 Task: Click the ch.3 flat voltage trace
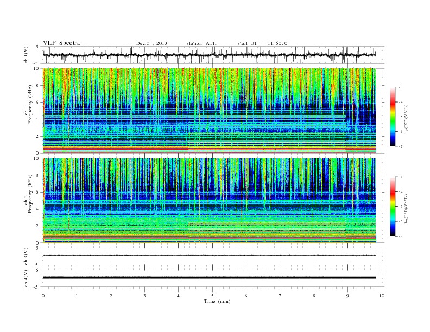tap(209, 256)
